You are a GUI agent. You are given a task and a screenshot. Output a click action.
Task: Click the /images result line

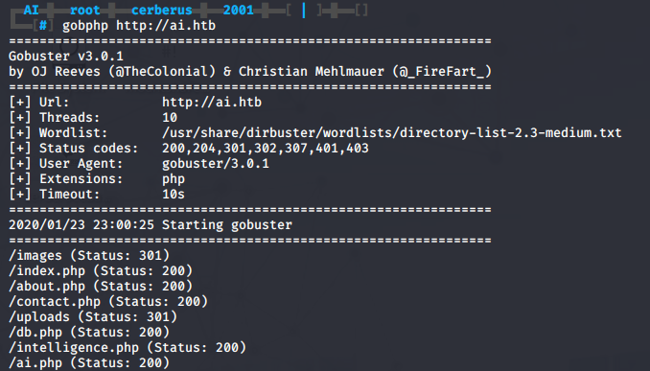[x=89, y=255]
